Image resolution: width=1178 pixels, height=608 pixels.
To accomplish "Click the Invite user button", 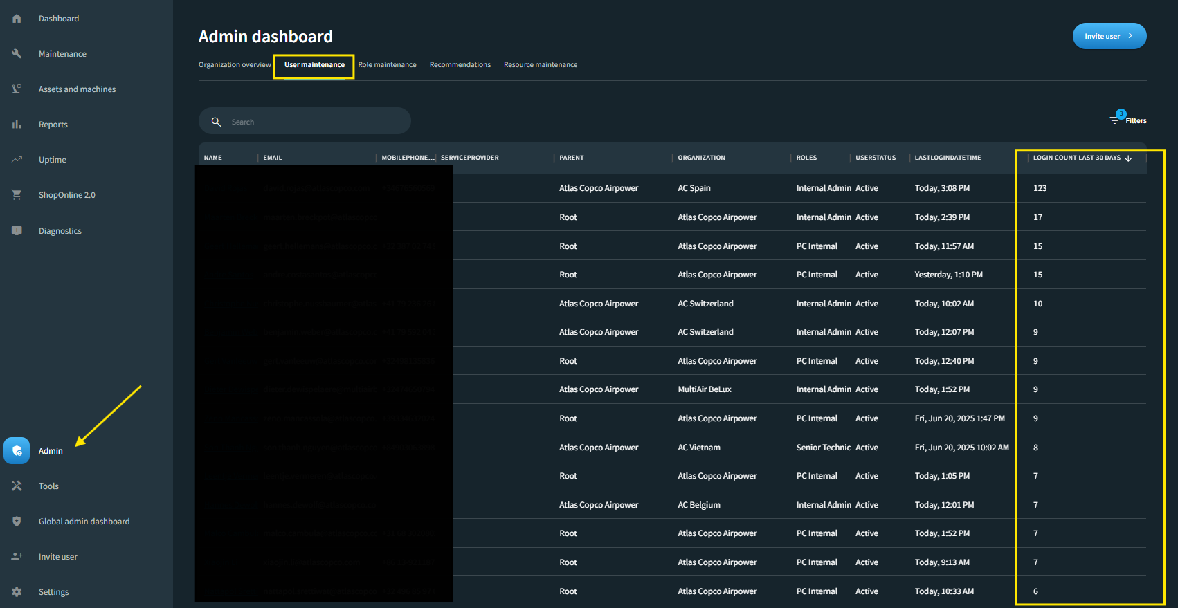I will click(1109, 36).
